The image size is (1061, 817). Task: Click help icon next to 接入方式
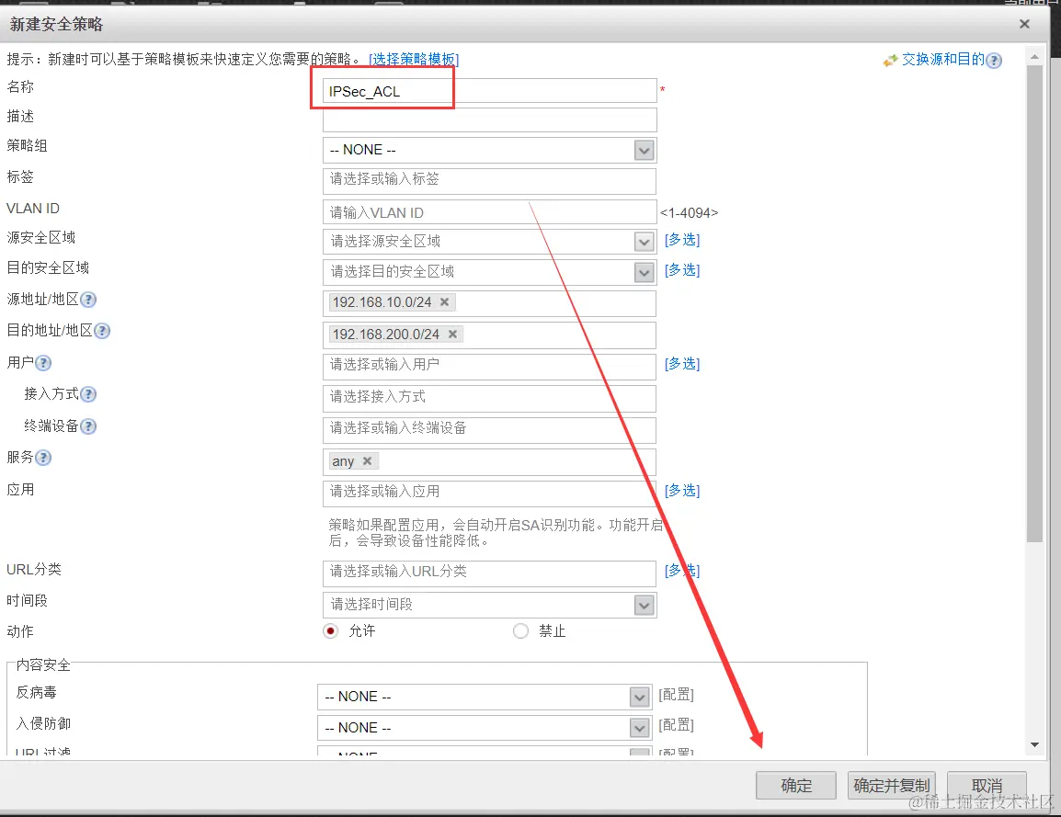pyautogui.click(x=88, y=394)
